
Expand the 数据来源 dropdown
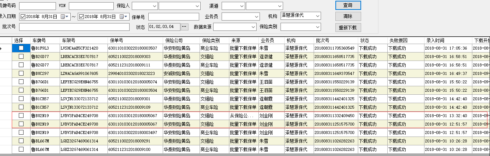click(x=235, y=27)
